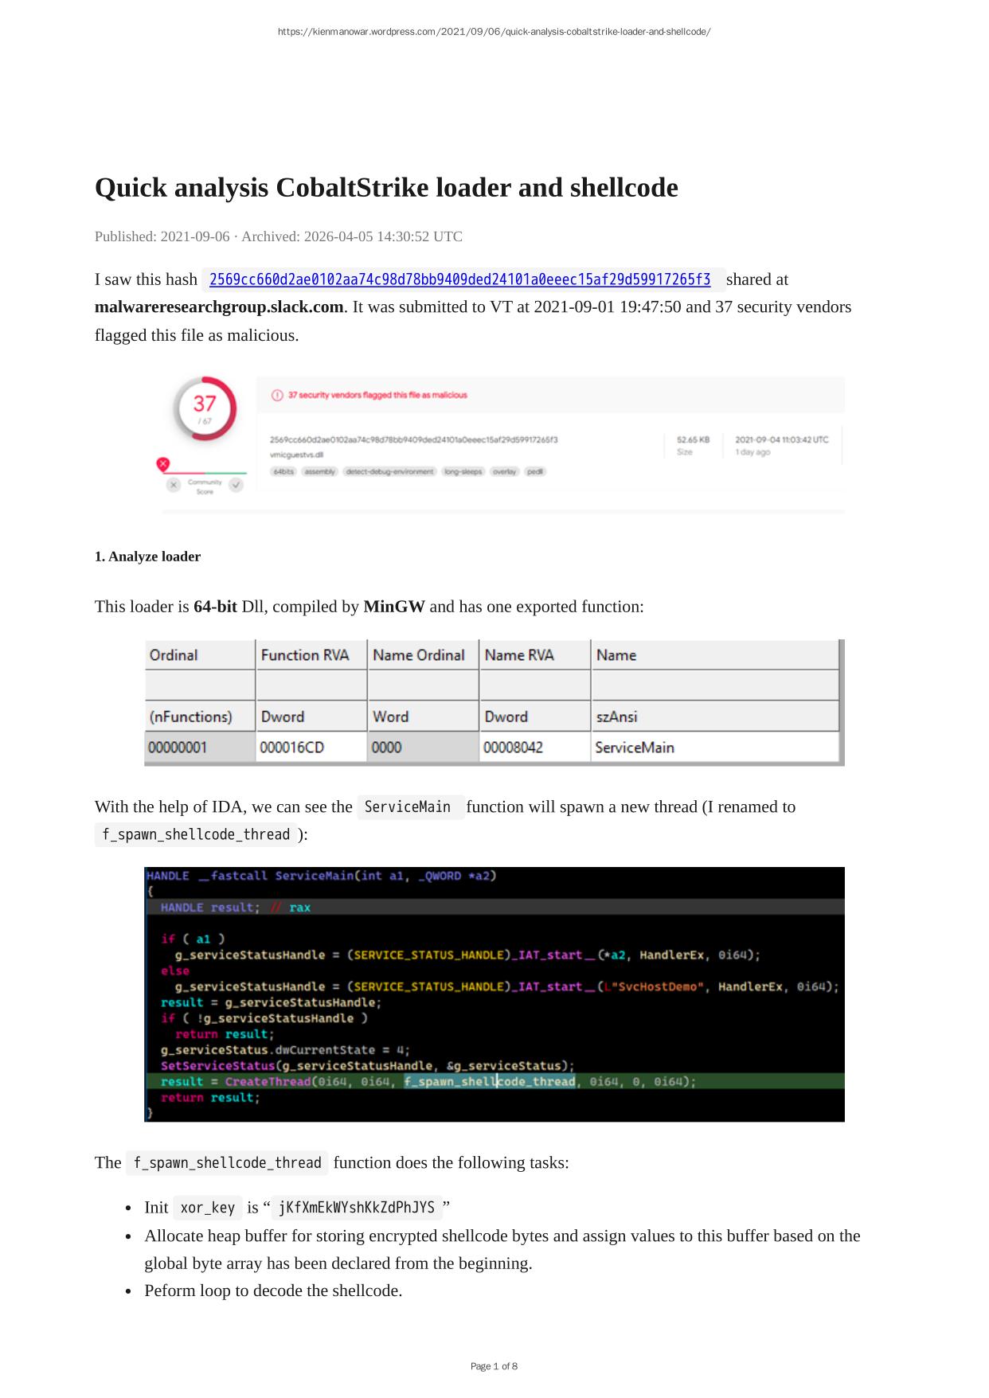Click the 37/67 detection score circle

205,408
